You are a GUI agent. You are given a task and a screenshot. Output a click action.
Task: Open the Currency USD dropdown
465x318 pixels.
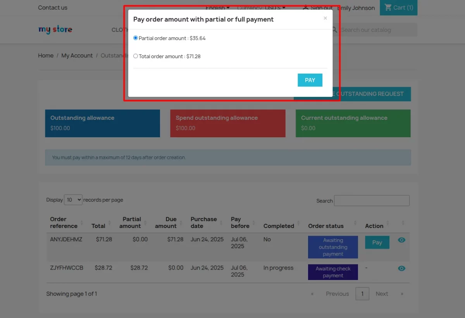262,8
